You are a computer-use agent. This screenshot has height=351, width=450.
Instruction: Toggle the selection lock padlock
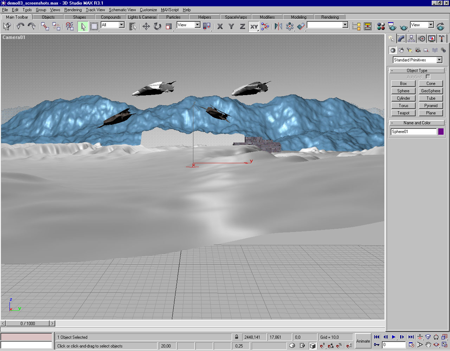pyautogui.click(x=237, y=337)
